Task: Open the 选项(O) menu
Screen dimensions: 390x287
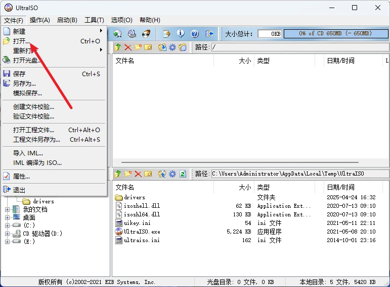Action: 121,20
